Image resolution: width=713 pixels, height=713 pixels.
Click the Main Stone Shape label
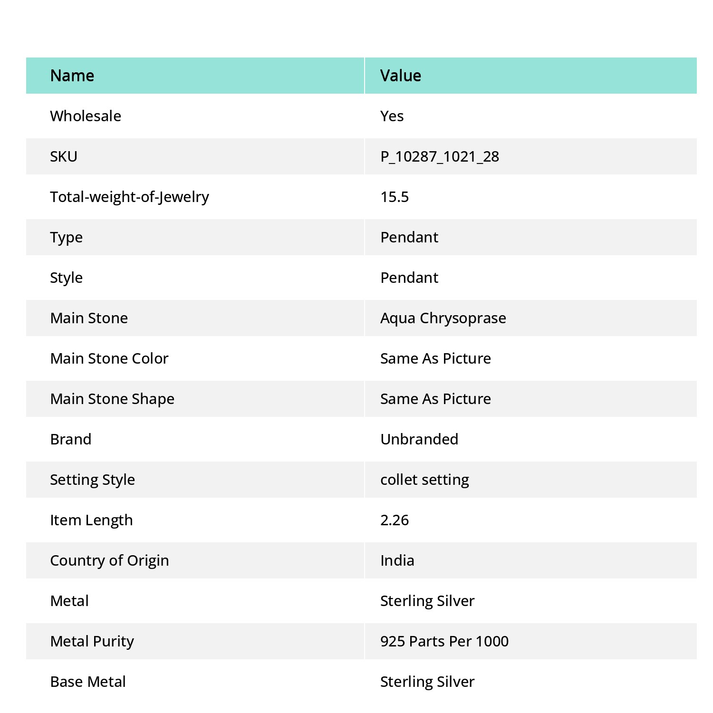pyautogui.click(x=112, y=399)
